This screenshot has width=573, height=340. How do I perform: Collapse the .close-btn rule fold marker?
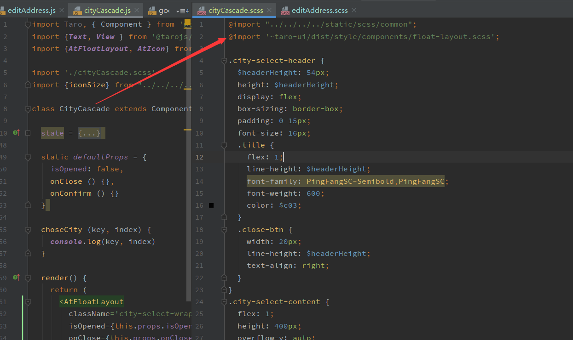coord(224,230)
